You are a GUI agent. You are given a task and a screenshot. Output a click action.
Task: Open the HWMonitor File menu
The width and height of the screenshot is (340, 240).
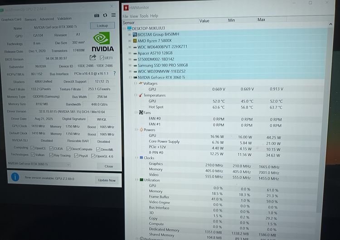point(125,16)
